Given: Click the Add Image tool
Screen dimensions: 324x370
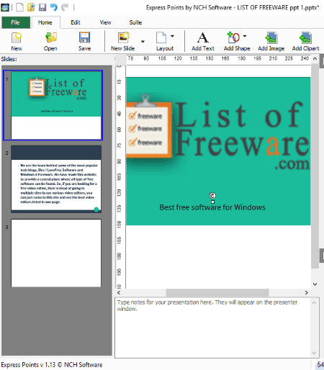Looking at the screenshot, I should coord(271,41).
